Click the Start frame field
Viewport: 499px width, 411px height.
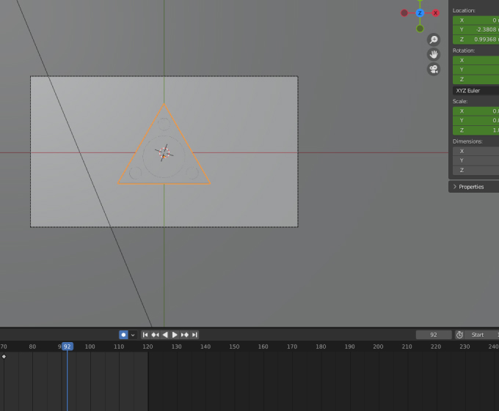point(481,335)
